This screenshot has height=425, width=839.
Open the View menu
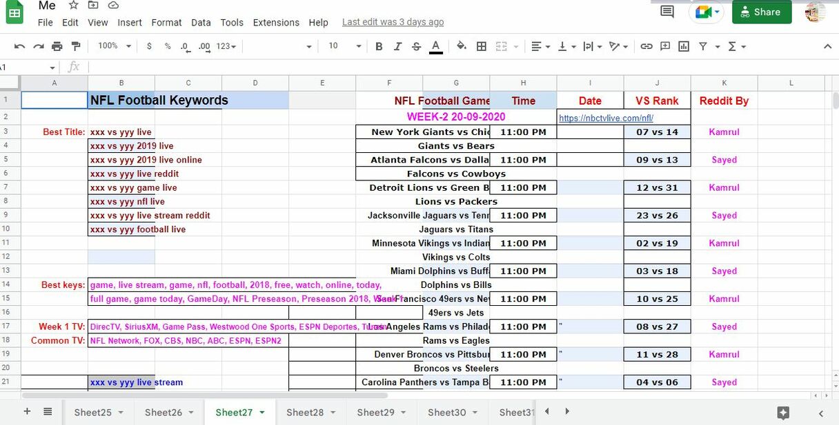pyautogui.click(x=98, y=22)
